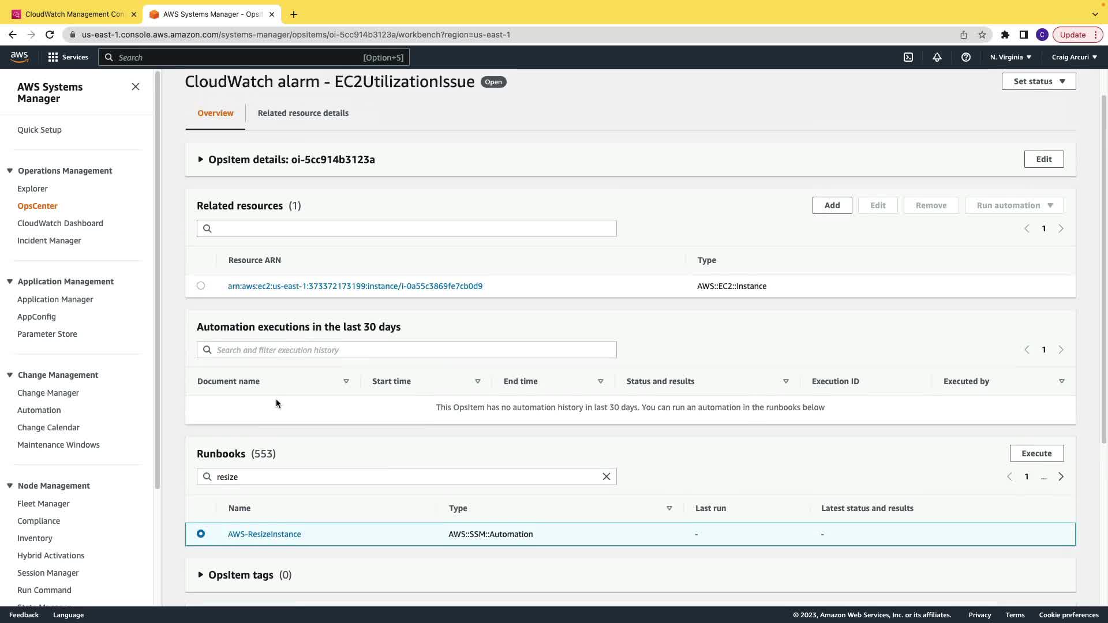The height and width of the screenshot is (623, 1108).
Task: Clear the resize runbook search text
Action: point(606,476)
